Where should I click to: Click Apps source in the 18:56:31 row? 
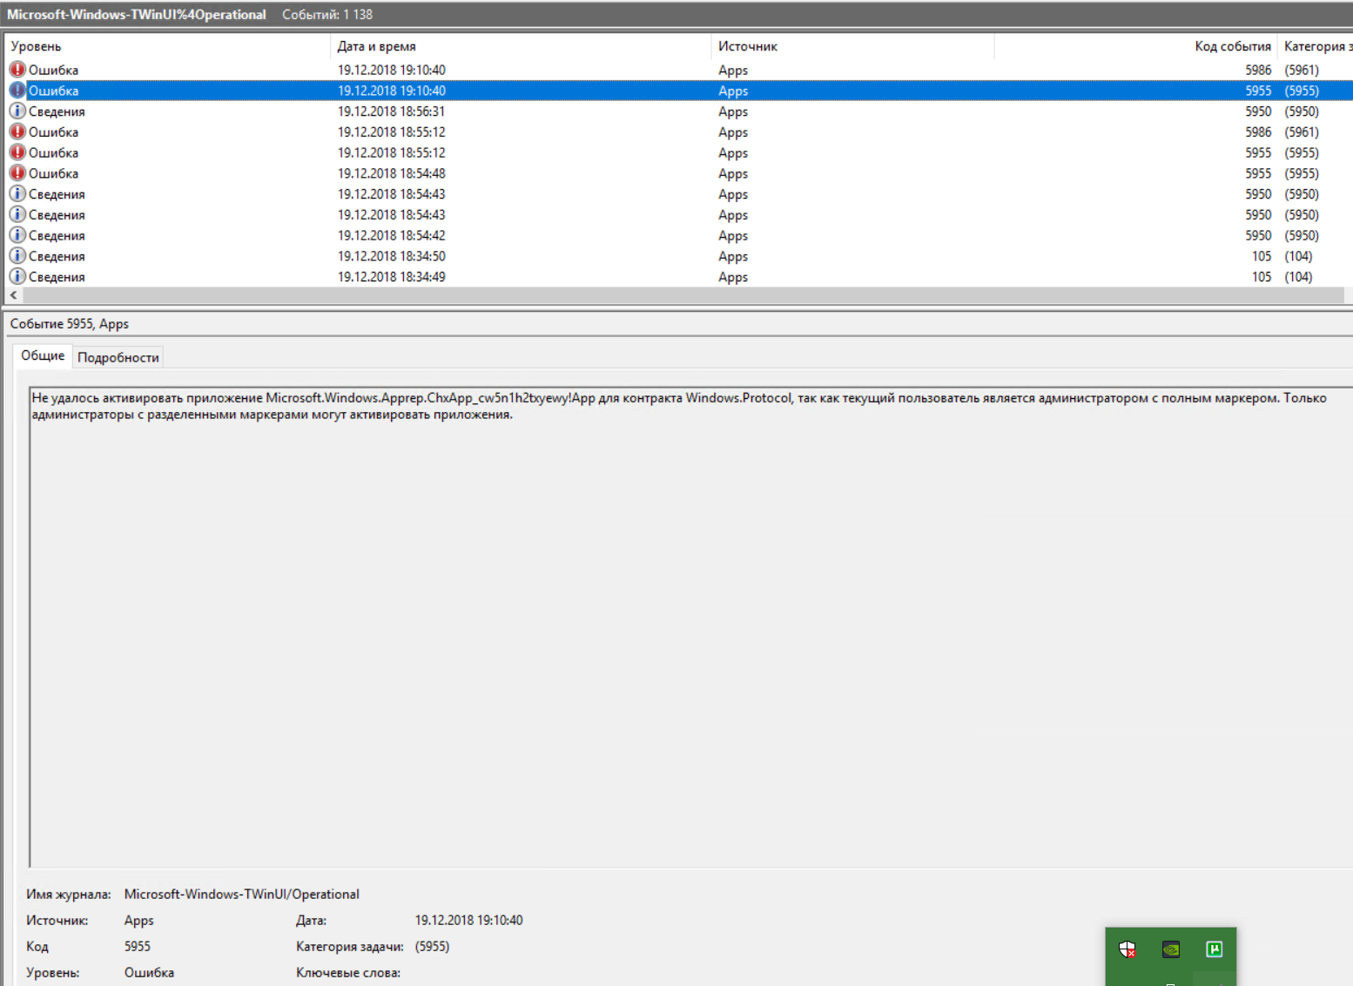coord(733,111)
